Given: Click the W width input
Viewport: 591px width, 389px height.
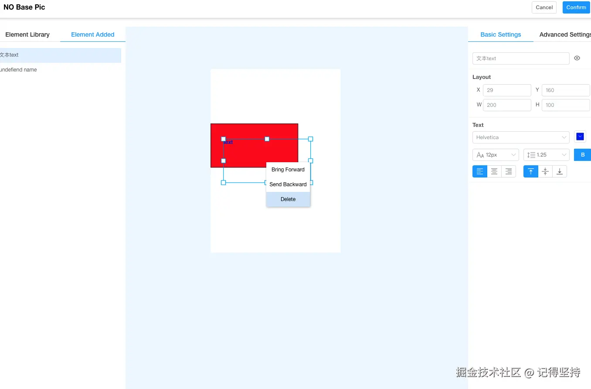Looking at the screenshot, I should (x=507, y=105).
